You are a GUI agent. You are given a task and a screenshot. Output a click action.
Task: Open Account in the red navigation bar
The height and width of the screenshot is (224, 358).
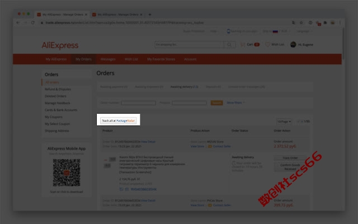[x=190, y=59]
